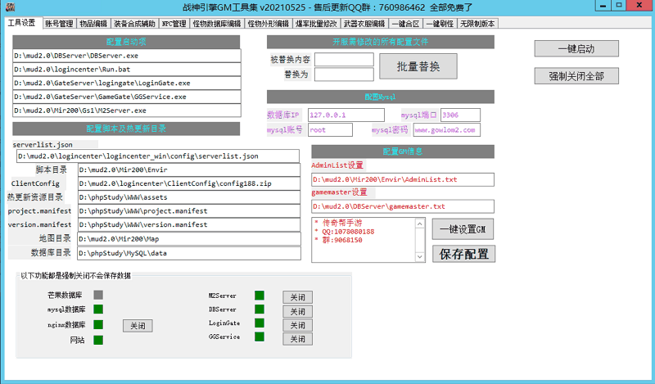Click the 关闭 button beside nginx数据库

point(138,326)
